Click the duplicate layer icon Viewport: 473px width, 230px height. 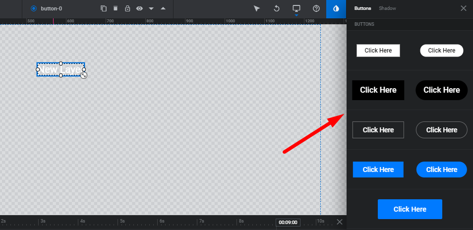pyautogui.click(x=104, y=8)
